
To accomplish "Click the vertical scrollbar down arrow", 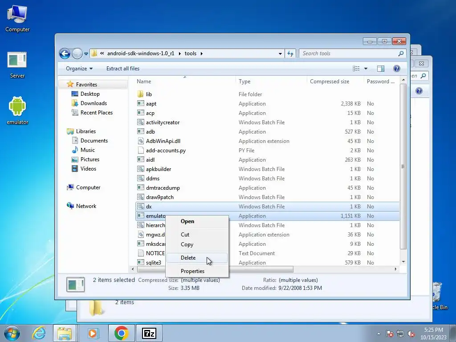I will pos(403,262).
